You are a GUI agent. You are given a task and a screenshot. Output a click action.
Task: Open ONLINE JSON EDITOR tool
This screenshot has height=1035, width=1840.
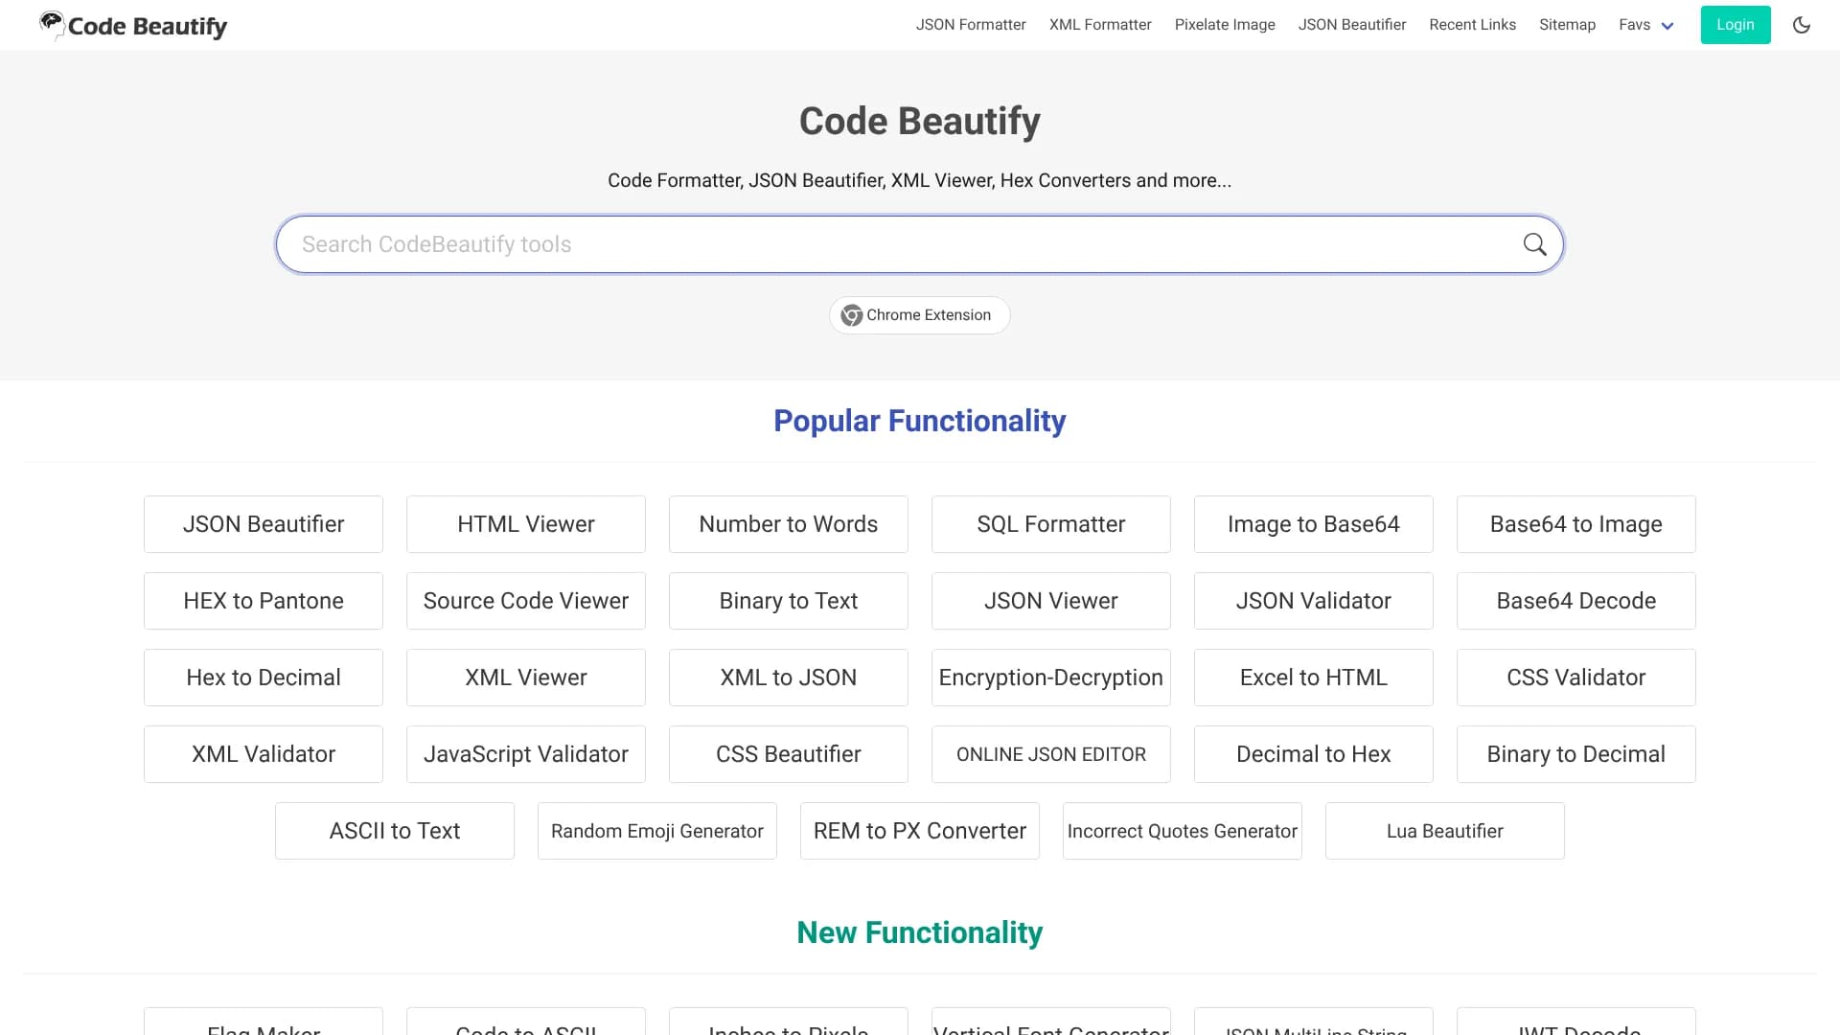(x=1051, y=754)
